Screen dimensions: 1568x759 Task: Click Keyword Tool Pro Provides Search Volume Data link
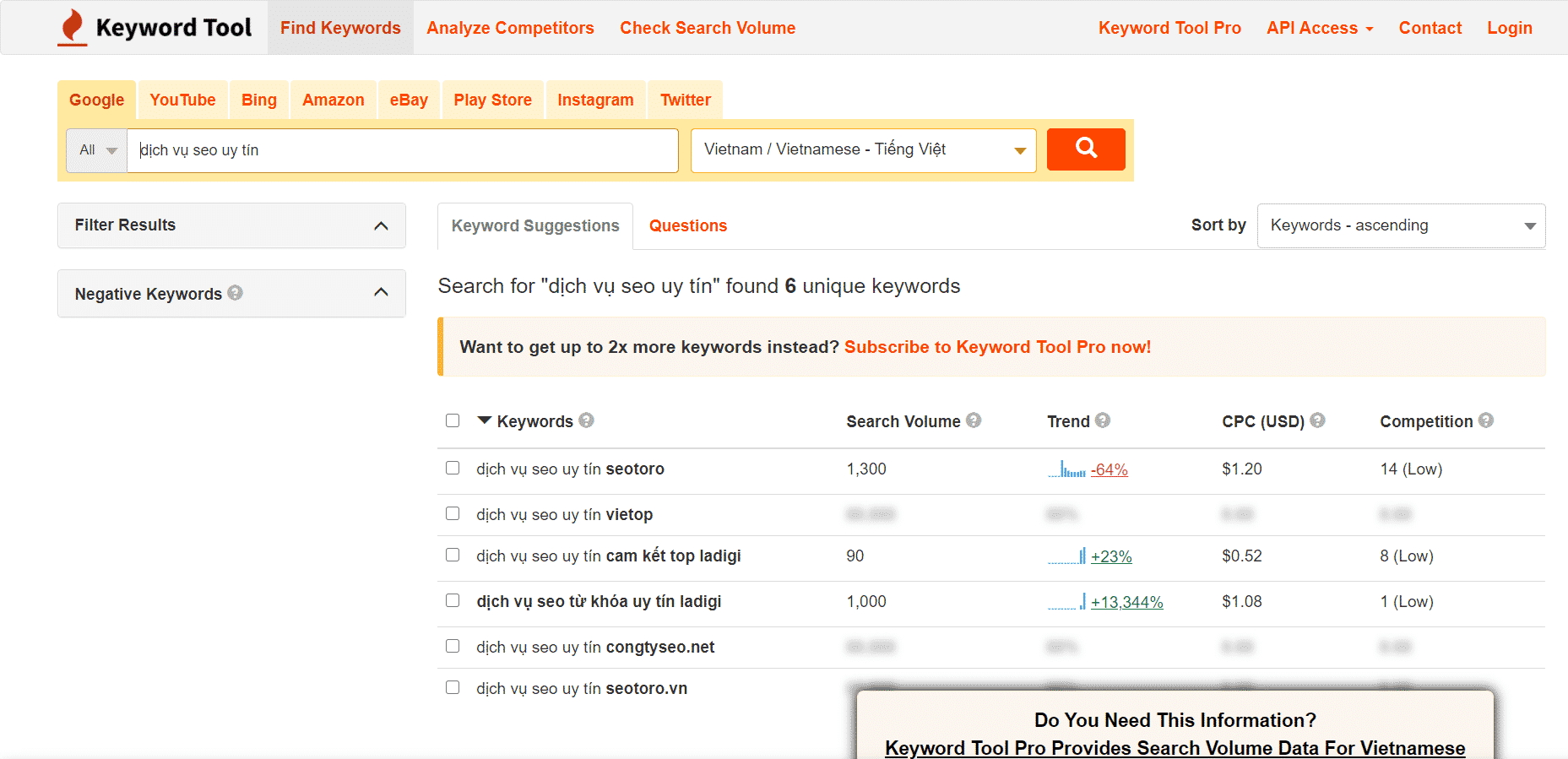1175,748
